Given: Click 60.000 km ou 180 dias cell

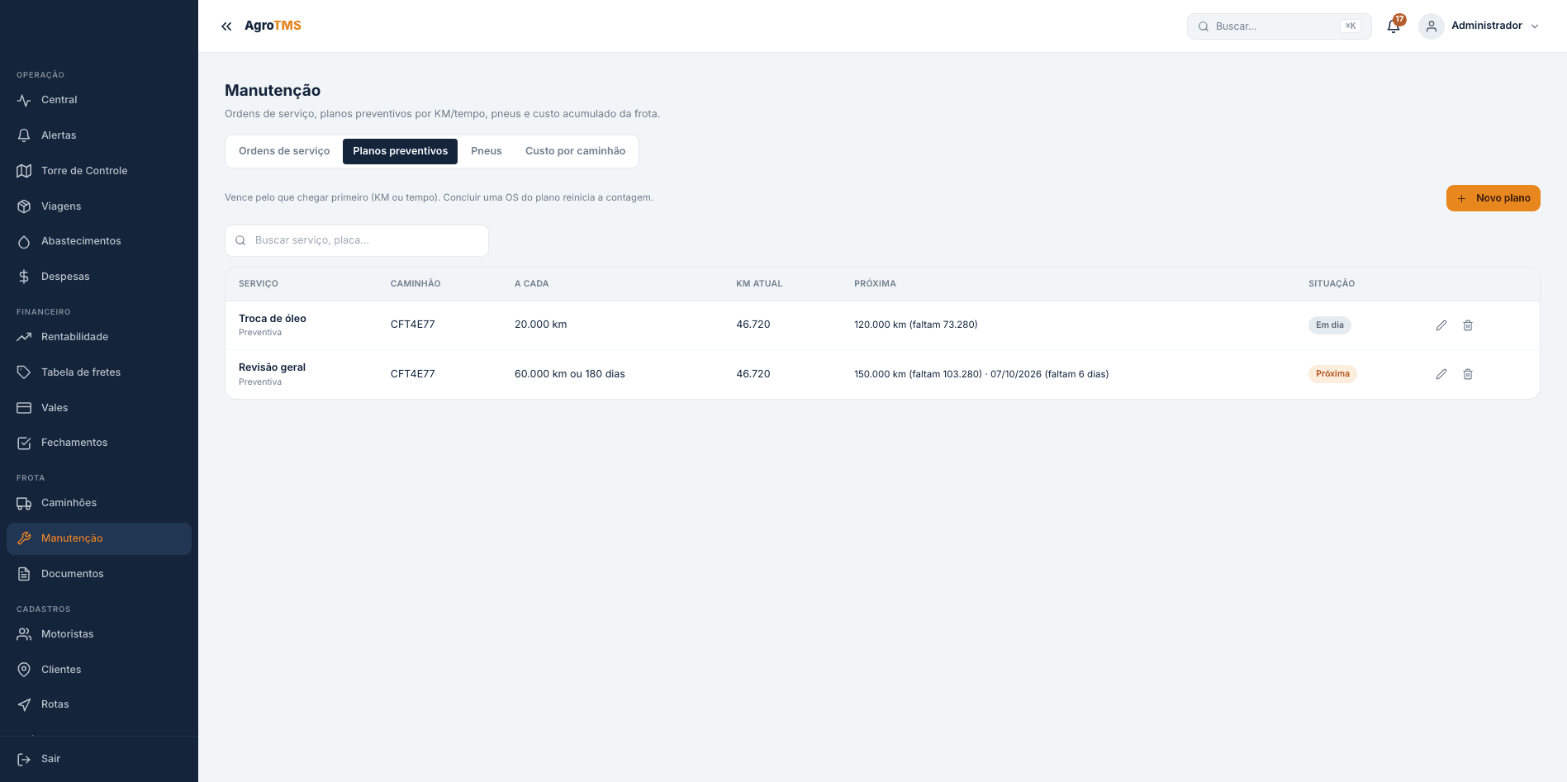Looking at the screenshot, I should click(x=570, y=374).
